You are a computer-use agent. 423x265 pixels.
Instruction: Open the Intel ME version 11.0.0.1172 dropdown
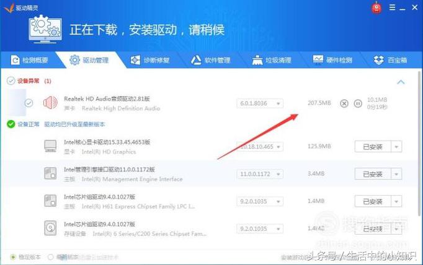pyautogui.click(x=260, y=175)
